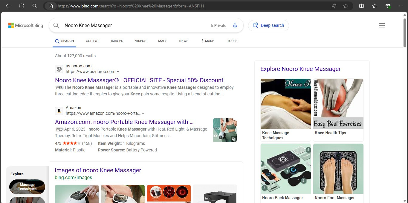Reload the page with refresh icon

[x=22, y=6]
